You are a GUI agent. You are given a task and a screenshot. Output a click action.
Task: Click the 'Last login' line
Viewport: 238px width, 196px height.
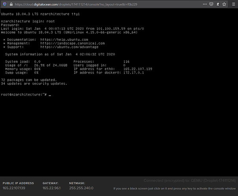pos(72,29)
